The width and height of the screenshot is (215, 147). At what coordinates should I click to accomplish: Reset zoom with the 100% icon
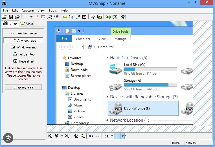(x=56, y=136)
